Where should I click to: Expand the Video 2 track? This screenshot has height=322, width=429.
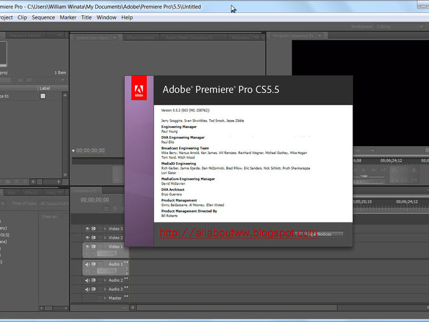105,237
